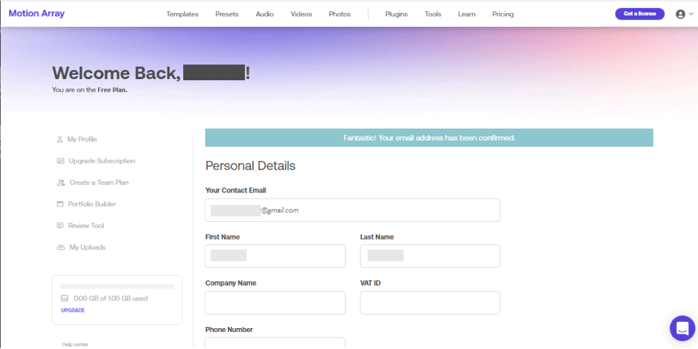Viewport: 698px width, 349px height.
Task: Click the UPGRADE storage link
Action: pyautogui.click(x=73, y=311)
